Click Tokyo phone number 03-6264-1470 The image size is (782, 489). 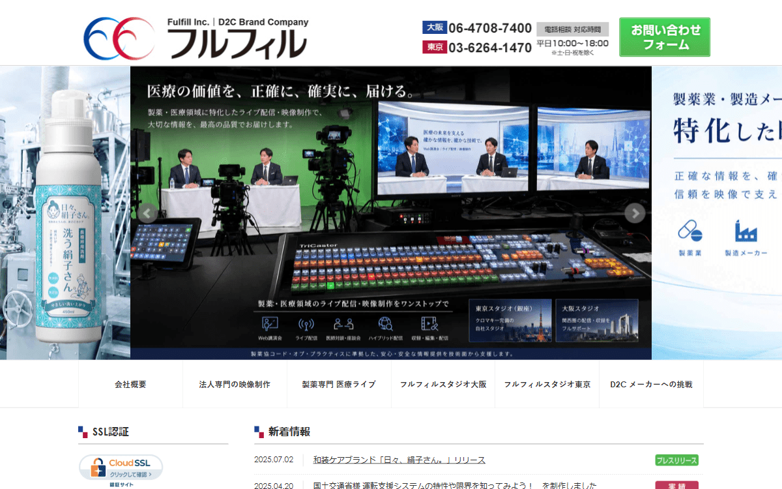point(490,48)
